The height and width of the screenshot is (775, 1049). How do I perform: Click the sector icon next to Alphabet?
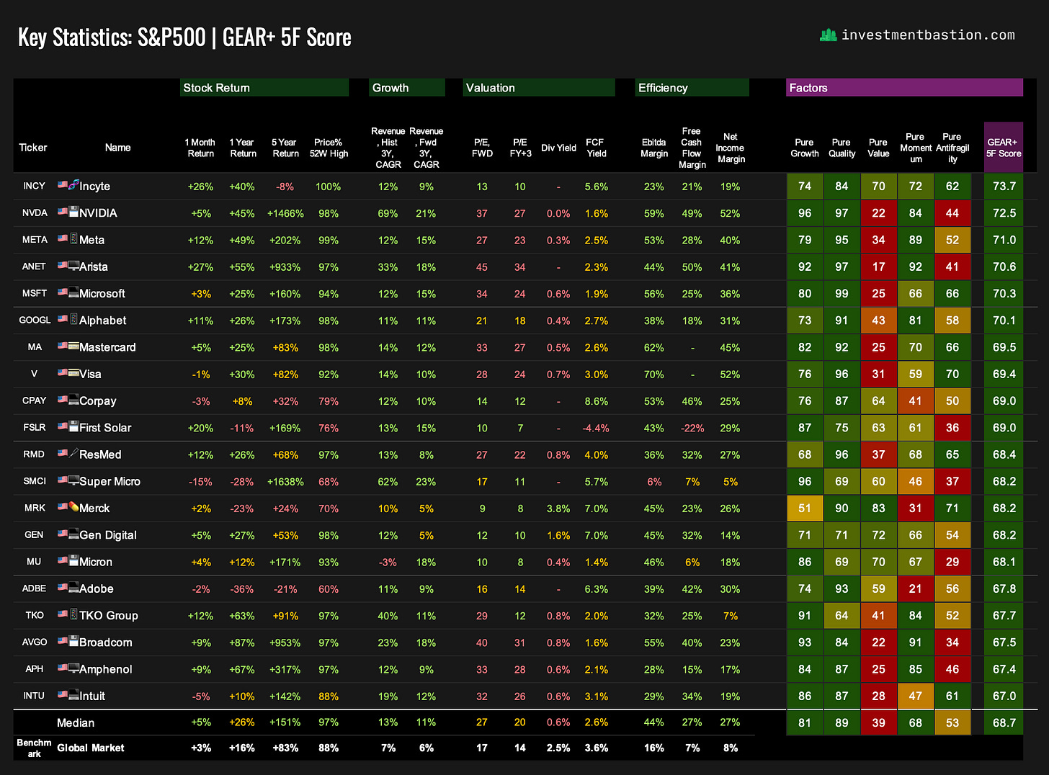[73, 319]
